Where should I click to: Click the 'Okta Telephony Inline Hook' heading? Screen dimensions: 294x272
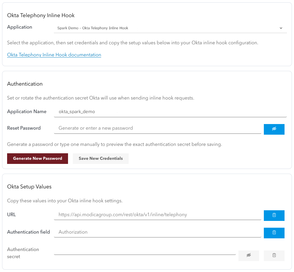click(41, 15)
